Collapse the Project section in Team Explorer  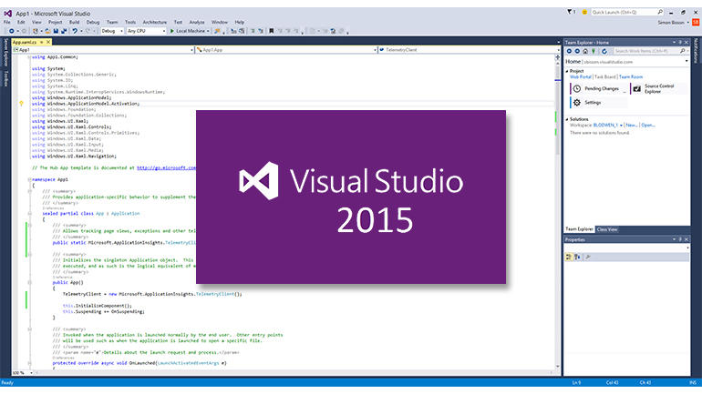point(567,71)
